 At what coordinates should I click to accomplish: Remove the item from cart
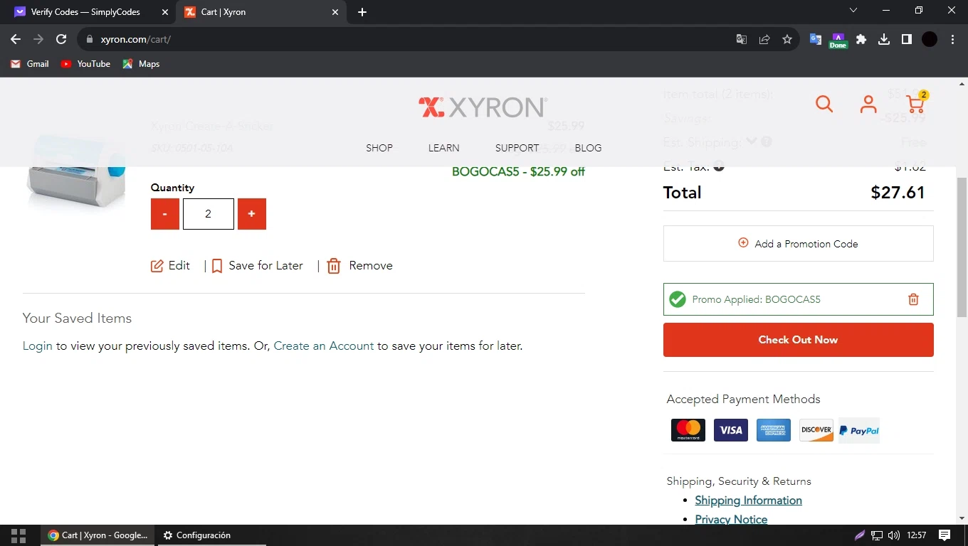359,266
